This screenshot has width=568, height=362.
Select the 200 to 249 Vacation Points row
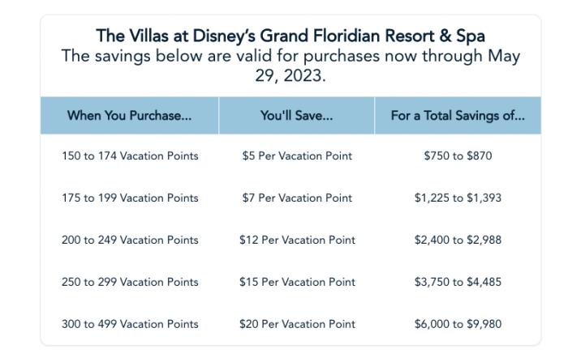pos(130,241)
